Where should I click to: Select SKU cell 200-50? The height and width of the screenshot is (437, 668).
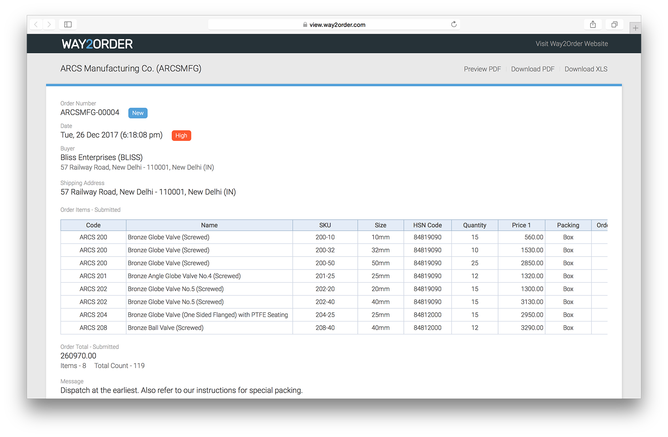pyautogui.click(x=325, y=263)
